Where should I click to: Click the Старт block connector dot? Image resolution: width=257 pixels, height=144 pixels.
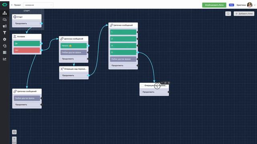42,24
